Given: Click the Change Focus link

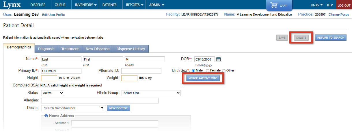Looking at the screenshot, I should click(x=339, y=14).
